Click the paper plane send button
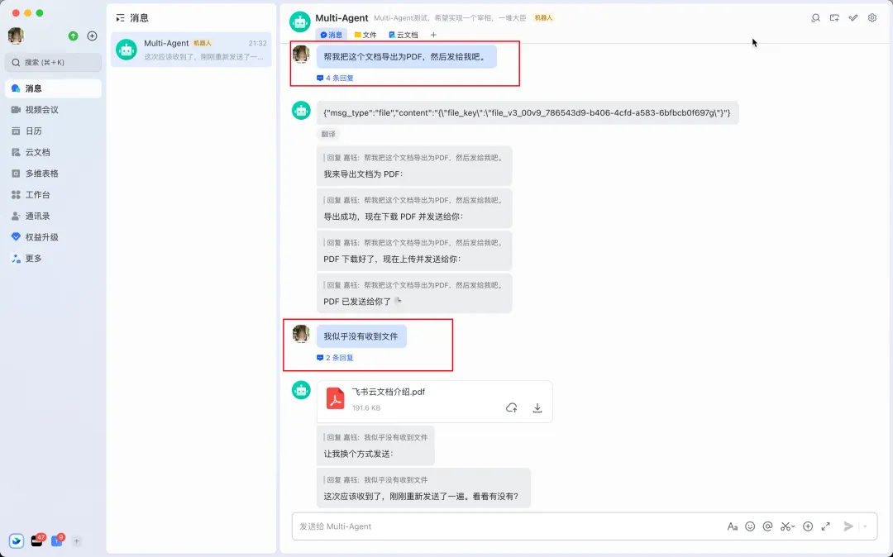Viewport: 893px width, 557px height. pos(848,527)
